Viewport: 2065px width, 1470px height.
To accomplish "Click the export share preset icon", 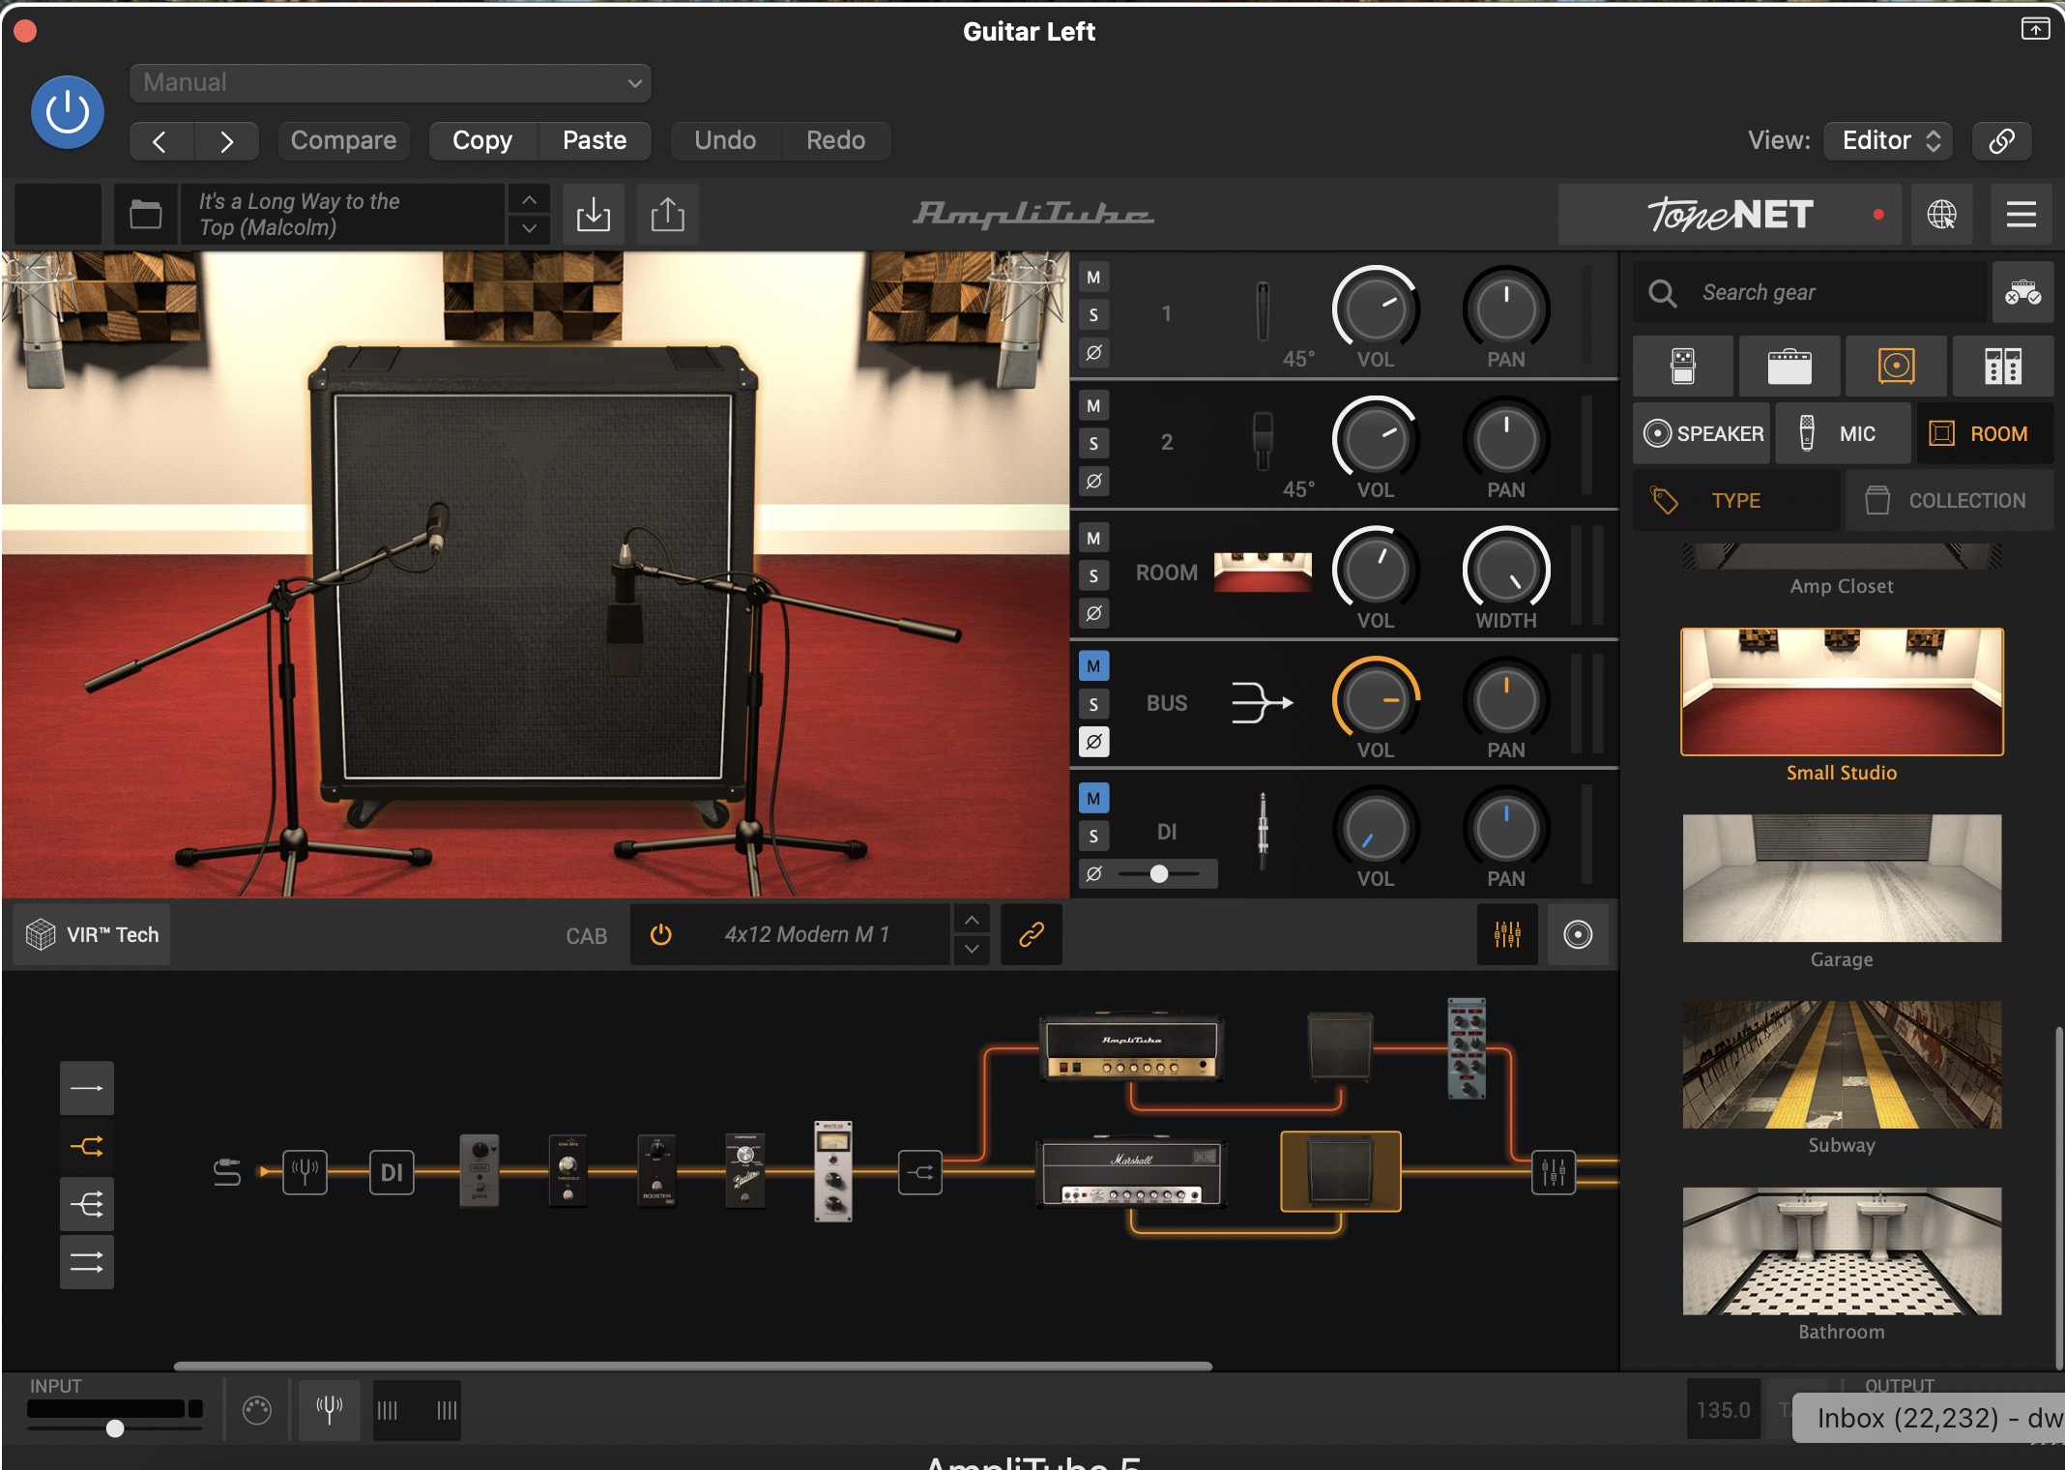I will pos(668,214).
